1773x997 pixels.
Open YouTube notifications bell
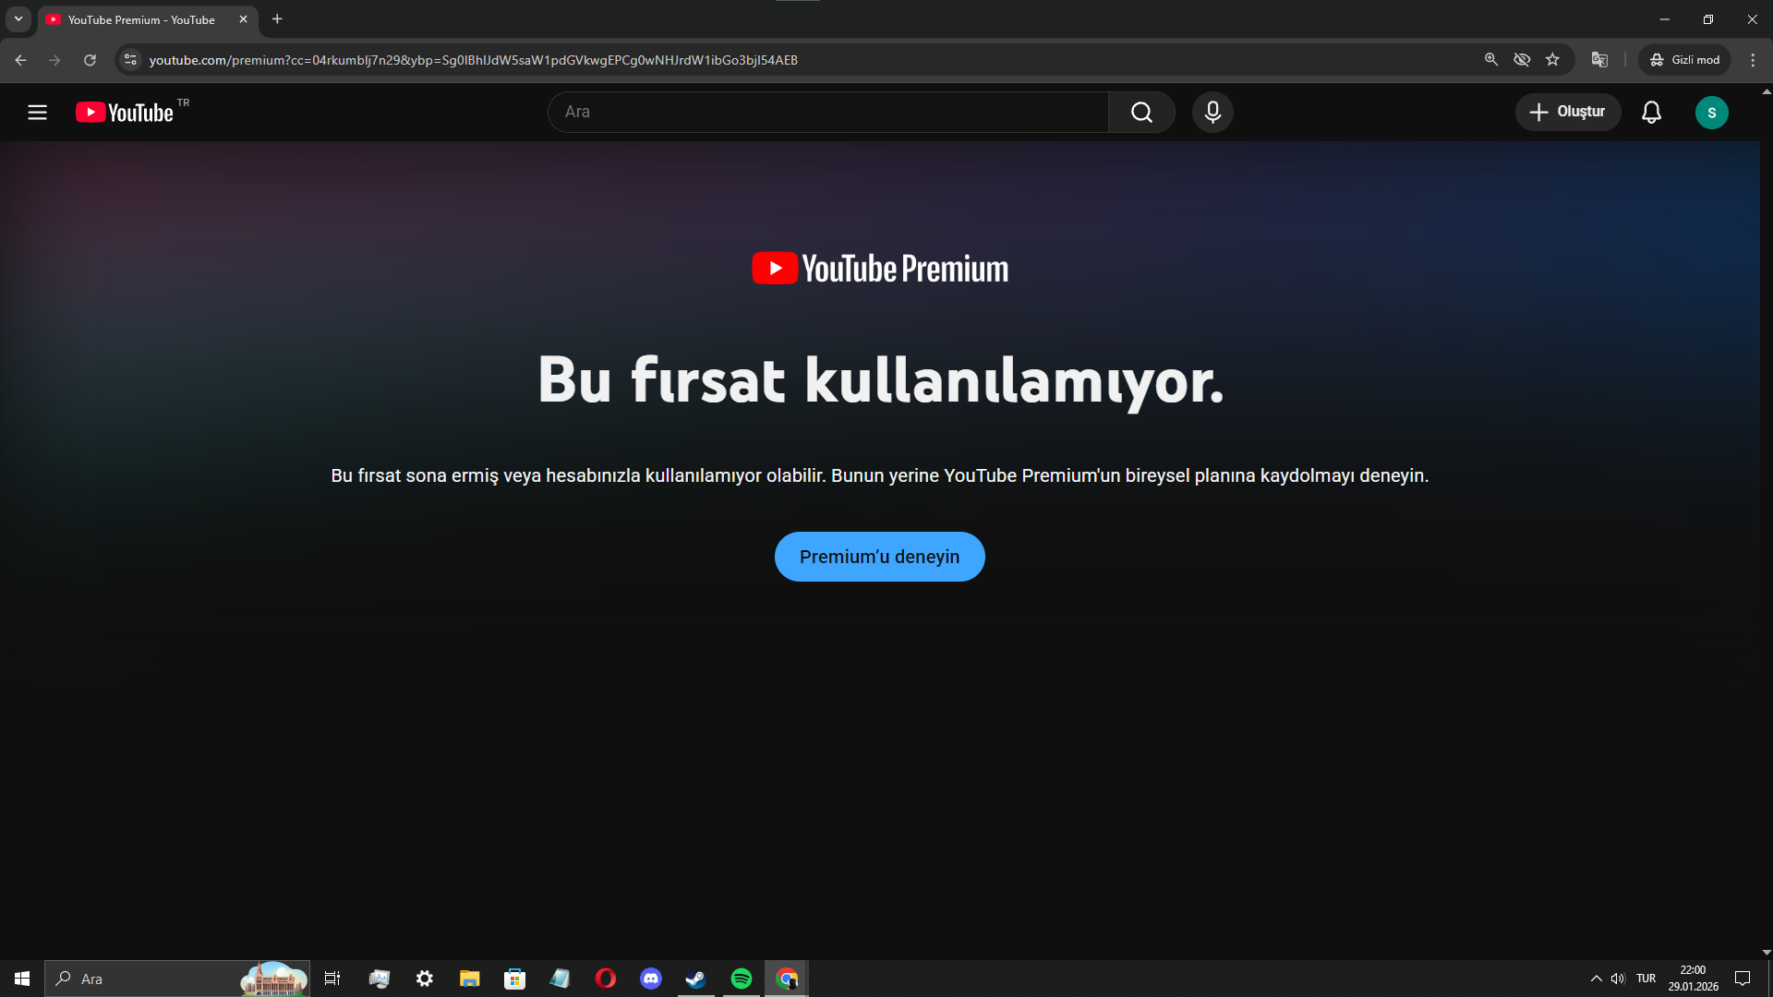1651,113
